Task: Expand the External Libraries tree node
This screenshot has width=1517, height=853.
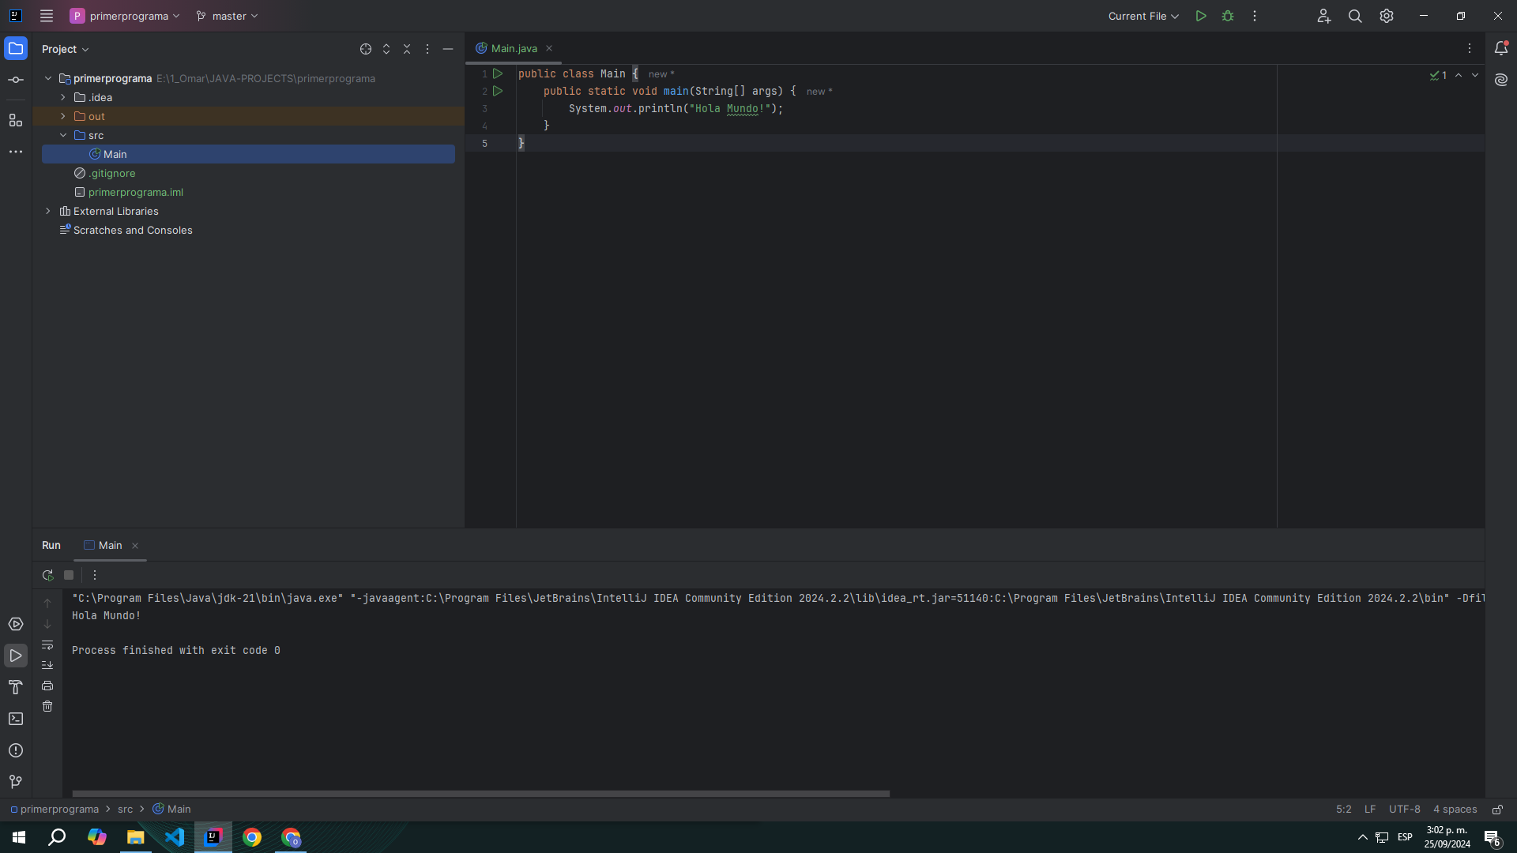Action: point(48,210)
